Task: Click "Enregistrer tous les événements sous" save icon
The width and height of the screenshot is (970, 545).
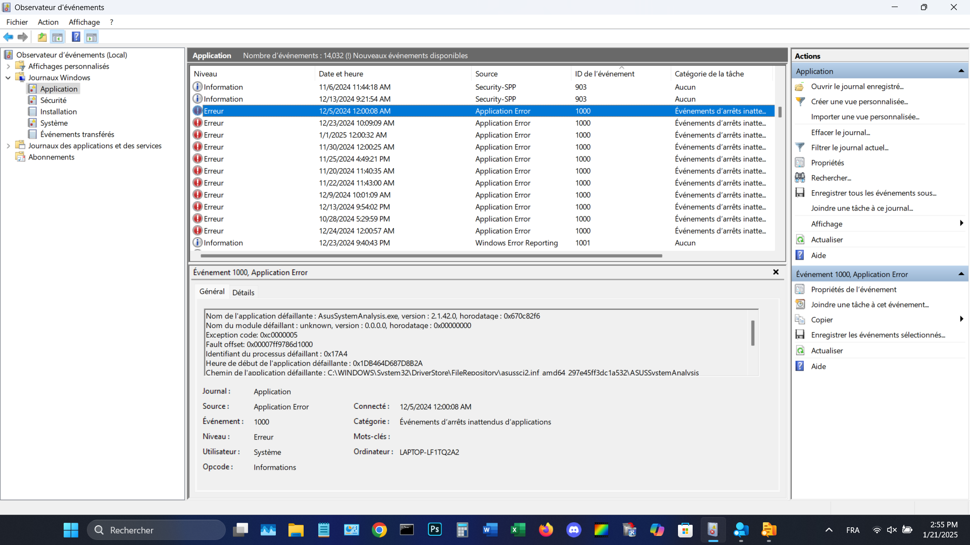Action: pyautogui.click(x=801, y=193)
